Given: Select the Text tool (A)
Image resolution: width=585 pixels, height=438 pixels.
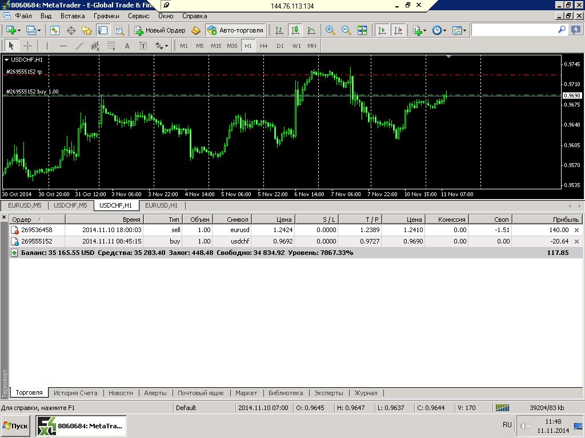Looking at the screenshot, I should [127, 46].
